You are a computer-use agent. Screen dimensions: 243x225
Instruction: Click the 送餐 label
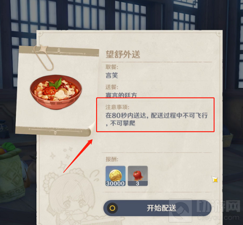[x=112, y=87]
